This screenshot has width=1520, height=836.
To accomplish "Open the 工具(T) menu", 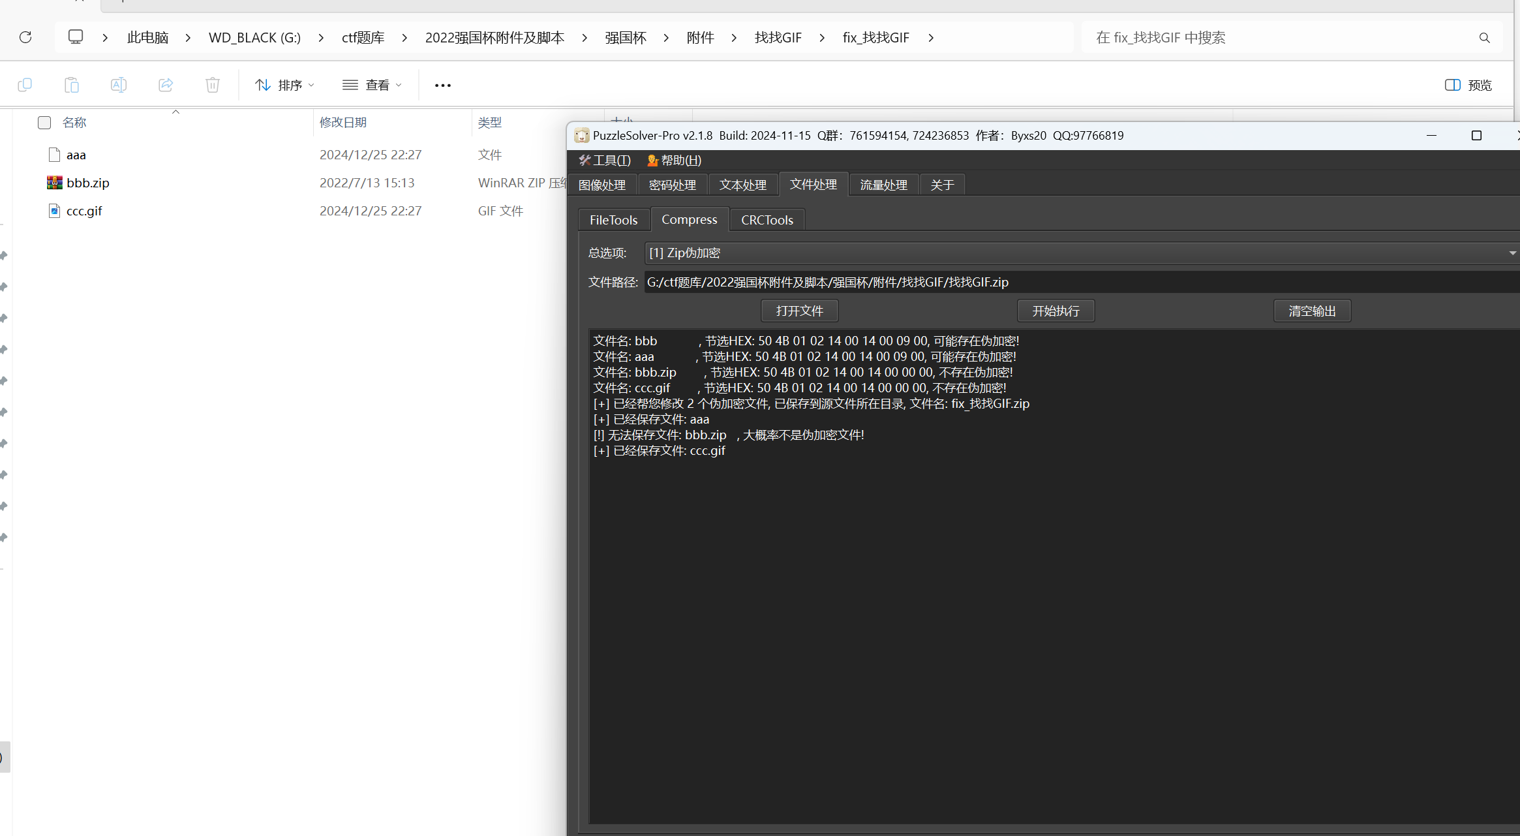I will pyautogui.click(x=605, y=161).
